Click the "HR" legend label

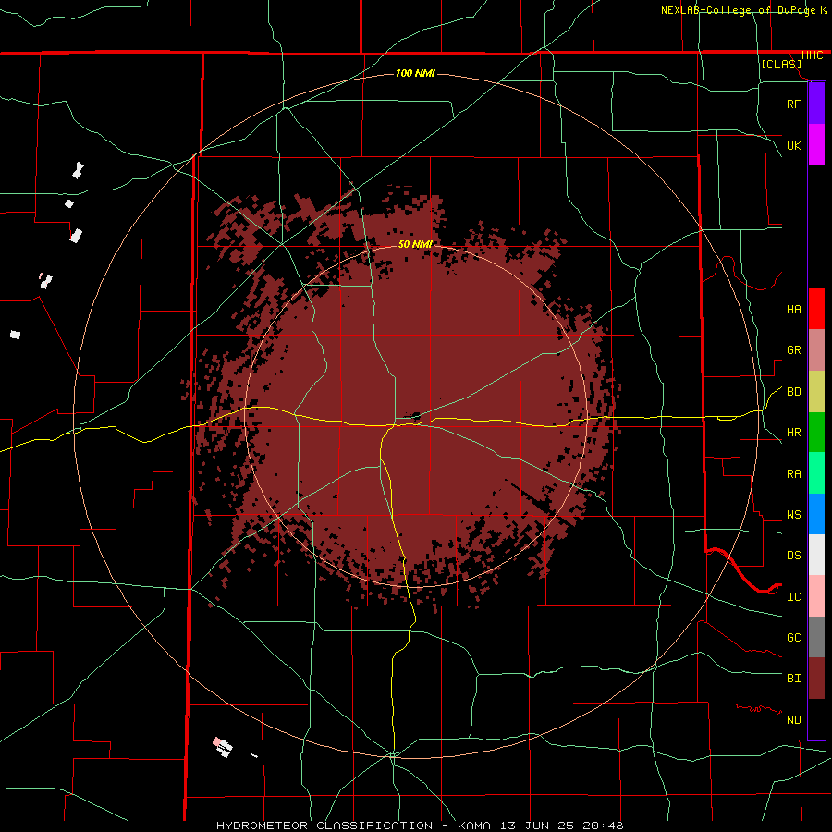coord(793,433)
